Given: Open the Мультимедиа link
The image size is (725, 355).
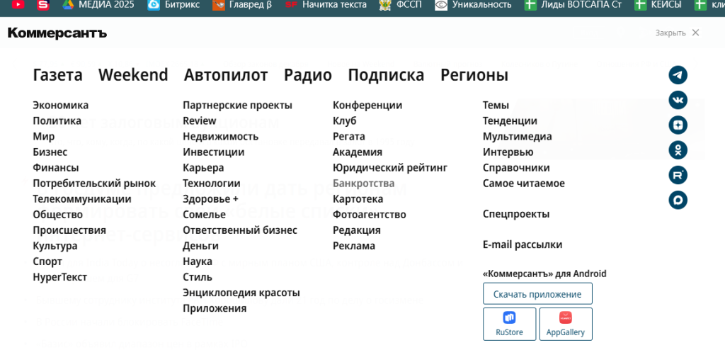Looking at the screenshot, I should [x=518, y=137].
